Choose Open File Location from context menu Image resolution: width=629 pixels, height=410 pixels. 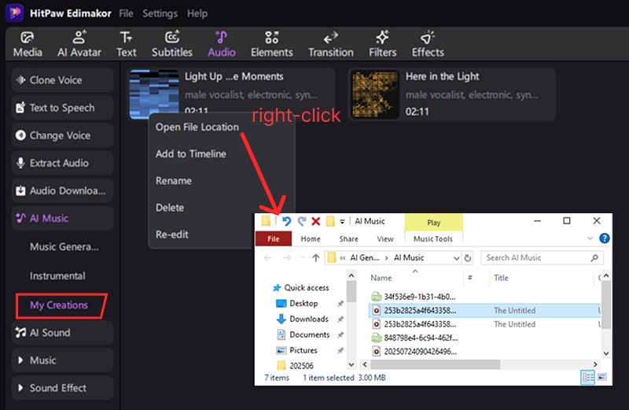(197, 127)
